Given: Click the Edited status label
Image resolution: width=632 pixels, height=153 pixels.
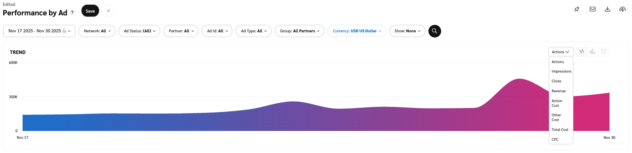Looking at the screenshot, I should [9, 4].
